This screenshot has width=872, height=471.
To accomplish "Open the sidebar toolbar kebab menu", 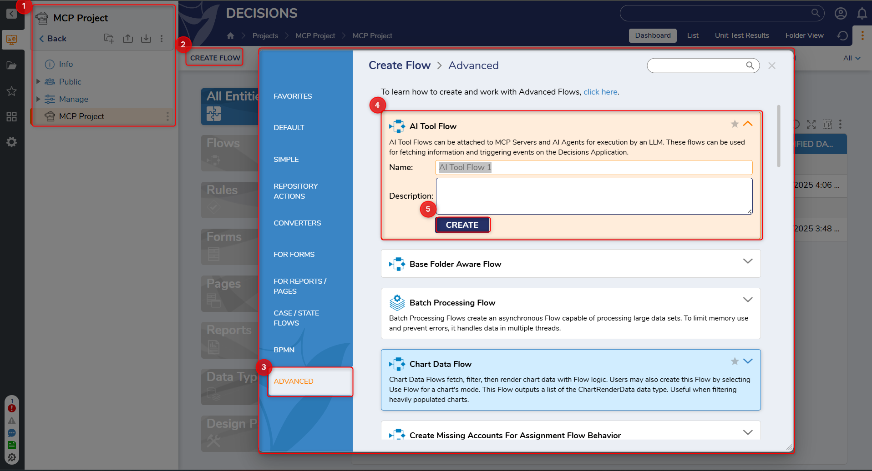I will [162, 39].
